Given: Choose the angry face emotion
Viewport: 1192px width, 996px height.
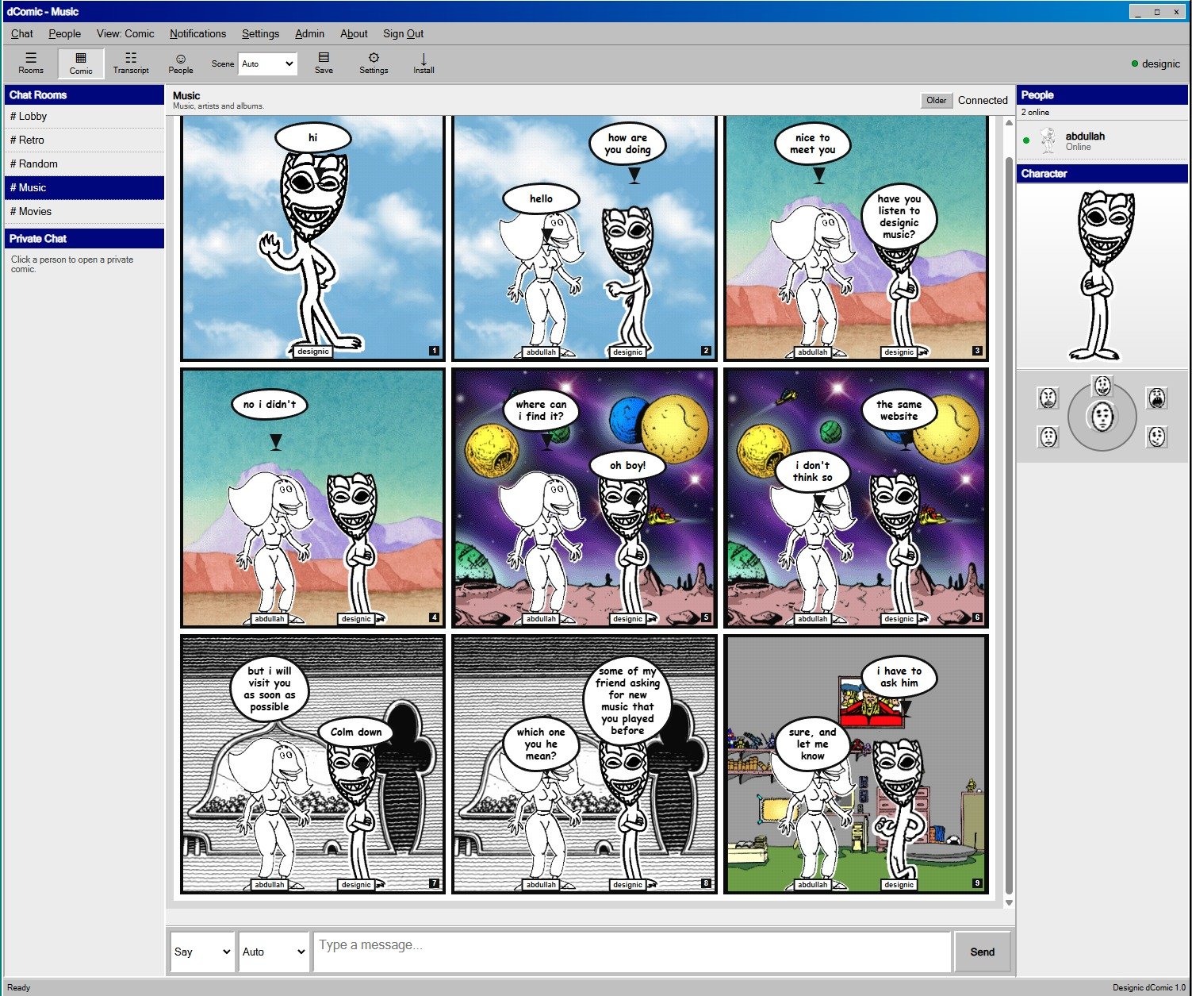Looking at the screenshot, I should pos(1048,398).
